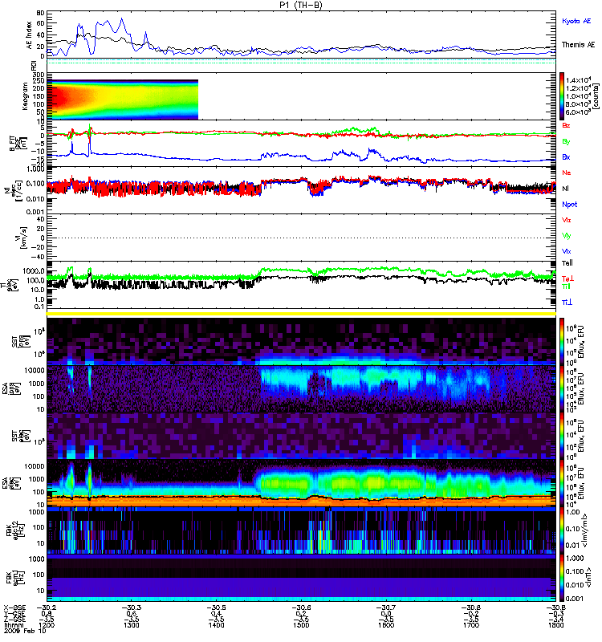Click the ESA electrons Eflux color bar
The width and height of the screenshot is (602, 642).
(562, 483)
